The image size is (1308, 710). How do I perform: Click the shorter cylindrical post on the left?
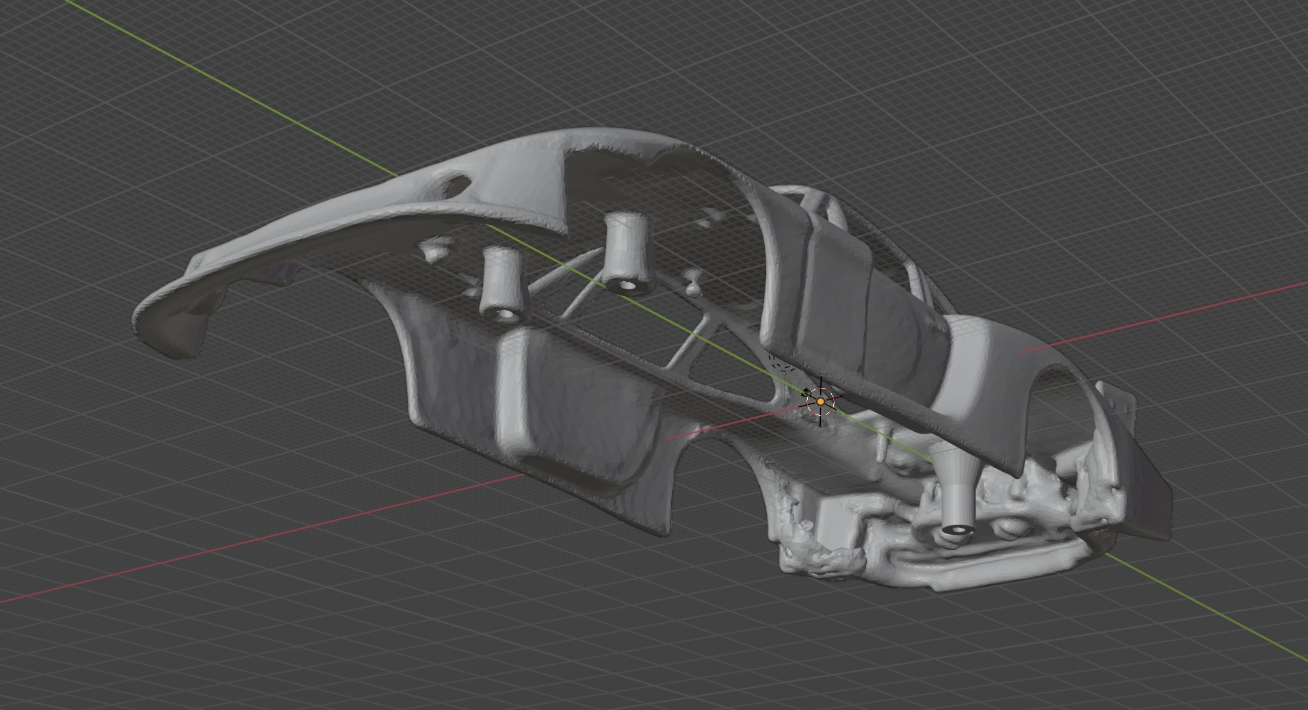pyautogui.click(x=501, y=283)
